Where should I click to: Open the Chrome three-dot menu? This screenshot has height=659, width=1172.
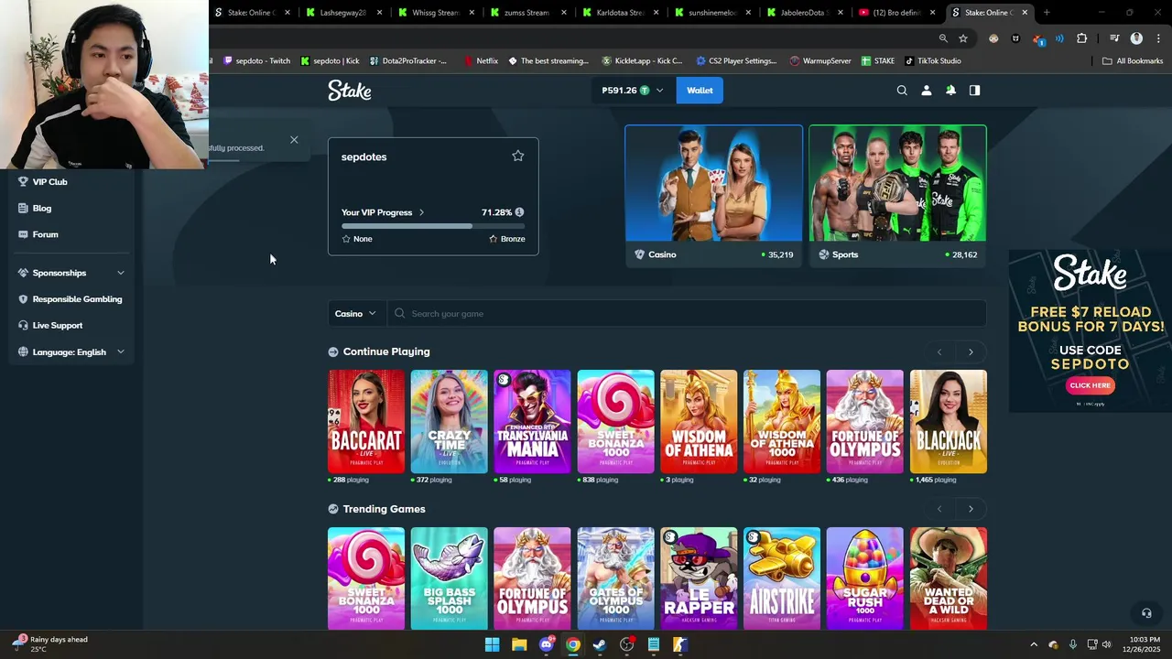pos(1156,38)
